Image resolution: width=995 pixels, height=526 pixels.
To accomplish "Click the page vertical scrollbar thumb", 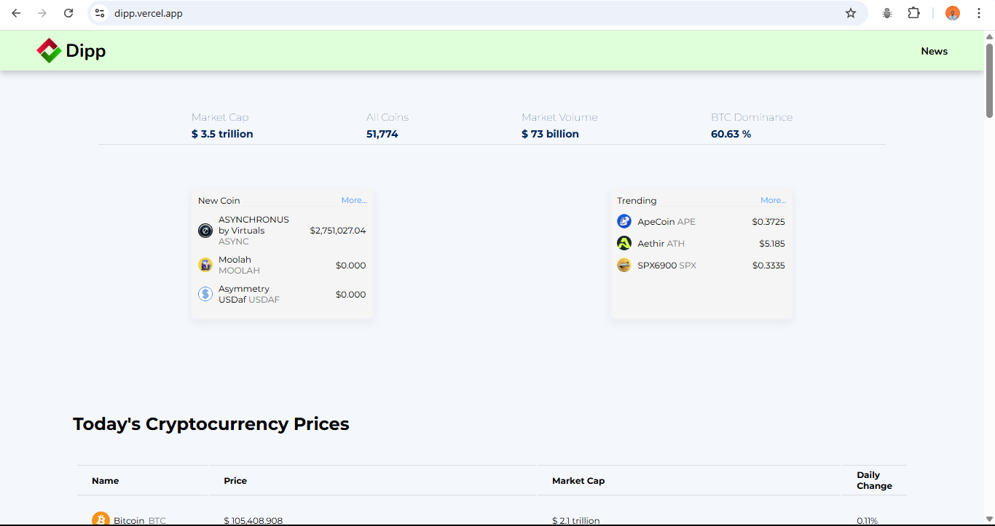I will click(x=989, y=80).
